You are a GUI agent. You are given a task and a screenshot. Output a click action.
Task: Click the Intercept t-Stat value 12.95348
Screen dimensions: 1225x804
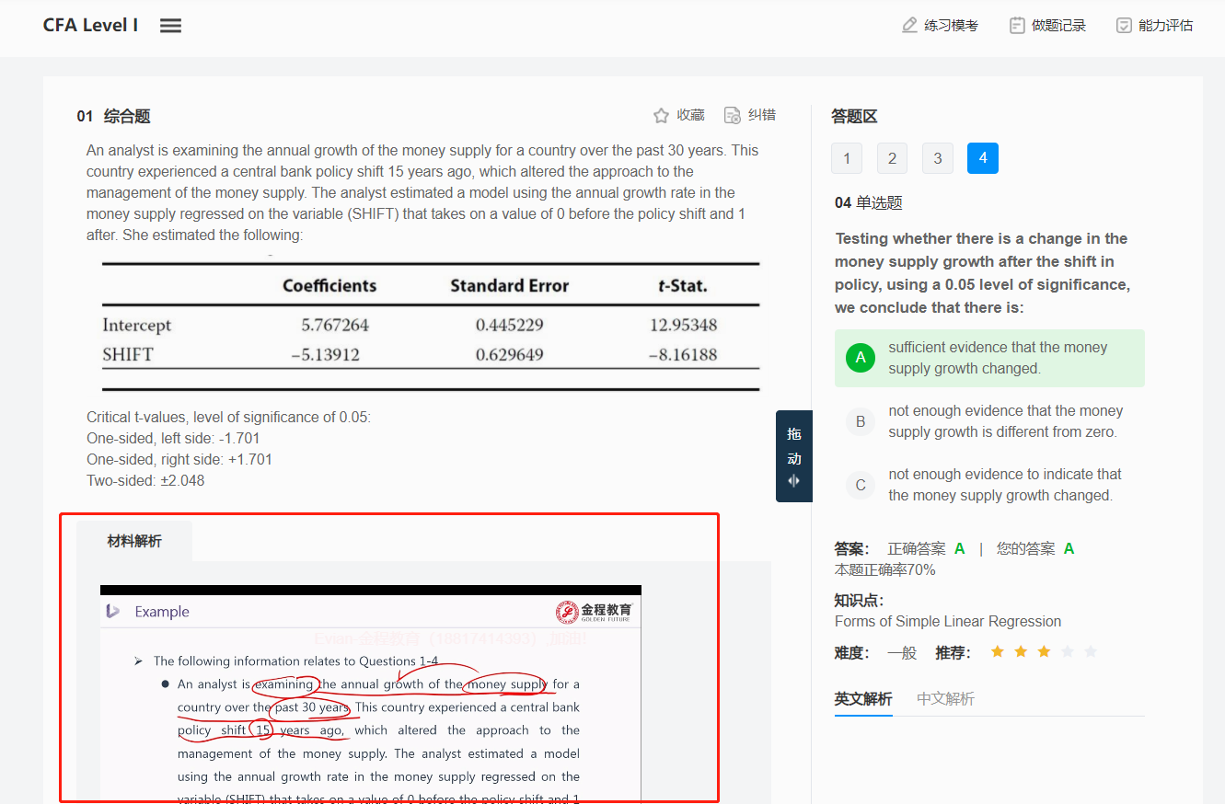pyautogui.click(x=682, y=325)
